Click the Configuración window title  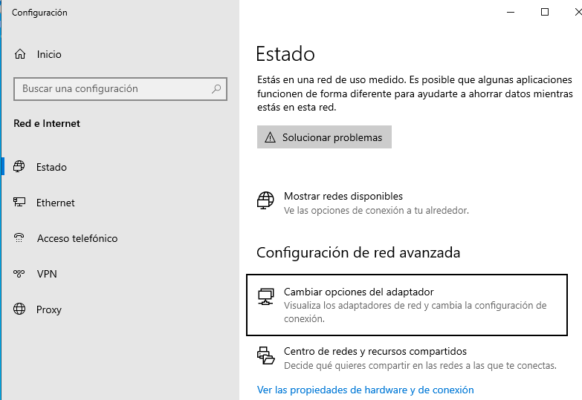(39, 13)
